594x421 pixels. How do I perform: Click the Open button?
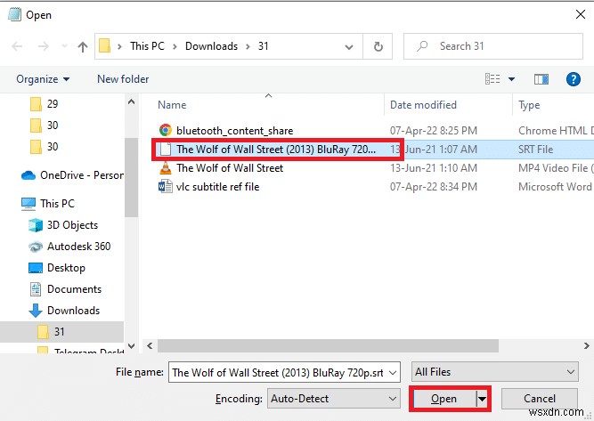(x=444, y=399)
